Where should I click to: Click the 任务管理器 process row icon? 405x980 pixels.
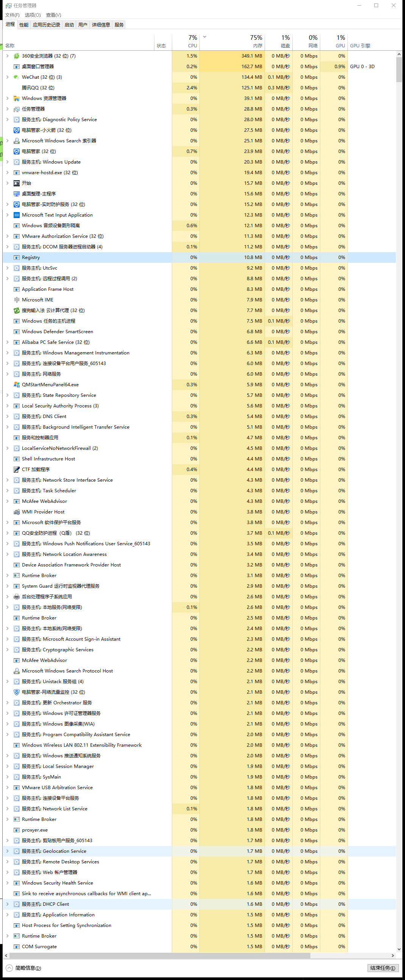point(16,109)
